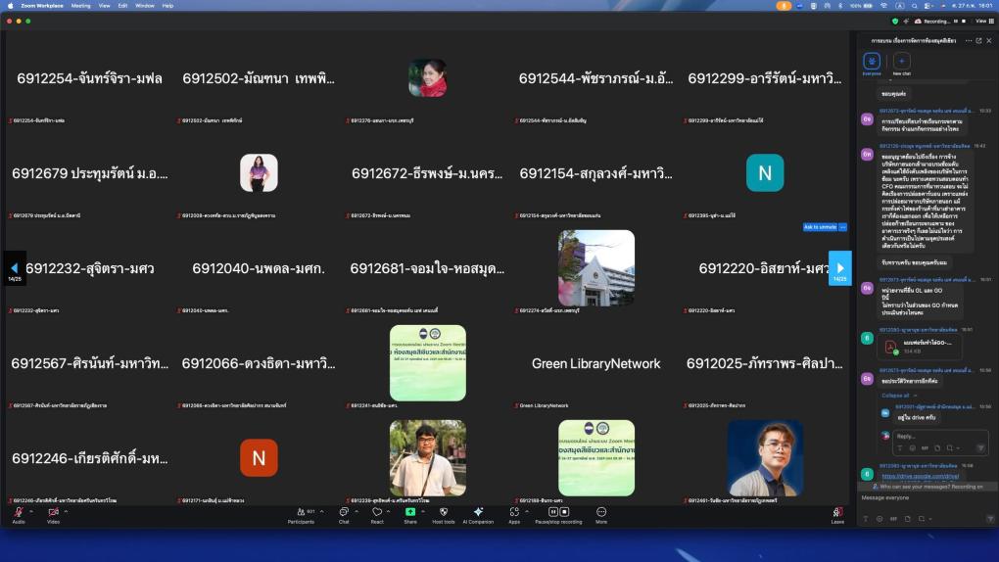Screen dimensions: 999x562
Task: Open Host tools shield icon
Action: [x=443, y=513]
